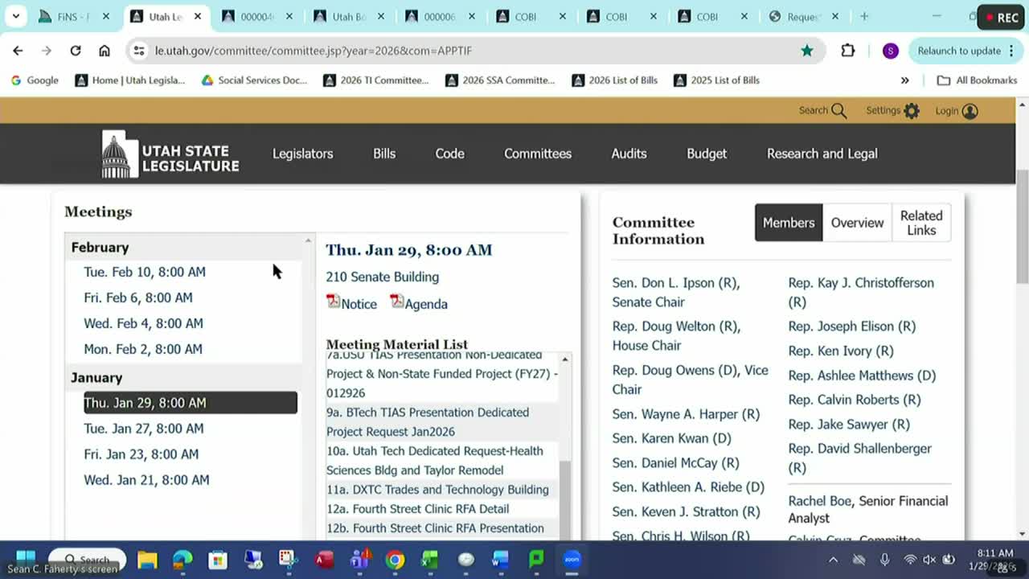1029x579 pixels.
Task: Open the Committees menu
Action: click(x=537, y=154)
